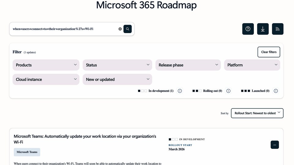294x165 pixels.
Task: Change the Rollout Start sort order
Action: 257,113
